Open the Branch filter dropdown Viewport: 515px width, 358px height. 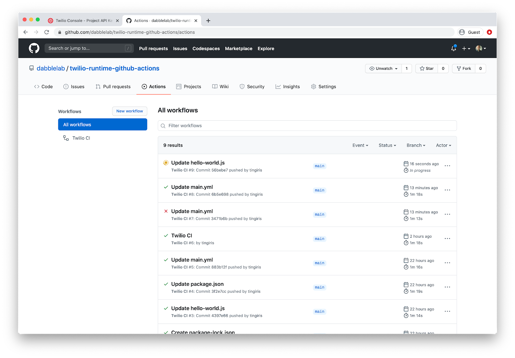416,145
